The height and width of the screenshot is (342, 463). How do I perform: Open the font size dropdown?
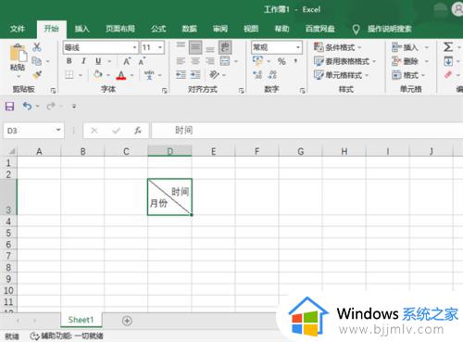160,47
